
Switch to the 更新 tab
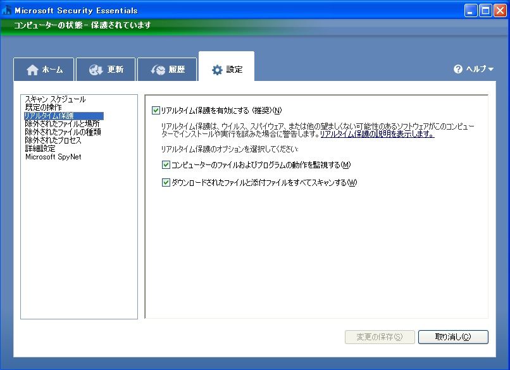coord(106,69)
